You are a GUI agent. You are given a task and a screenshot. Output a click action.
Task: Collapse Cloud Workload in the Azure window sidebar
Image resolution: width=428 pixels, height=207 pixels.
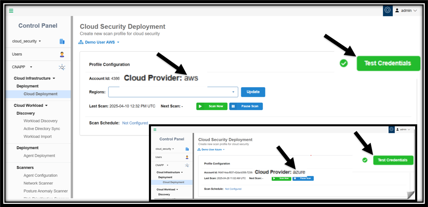pyautogui.click(x=167, y=189)
